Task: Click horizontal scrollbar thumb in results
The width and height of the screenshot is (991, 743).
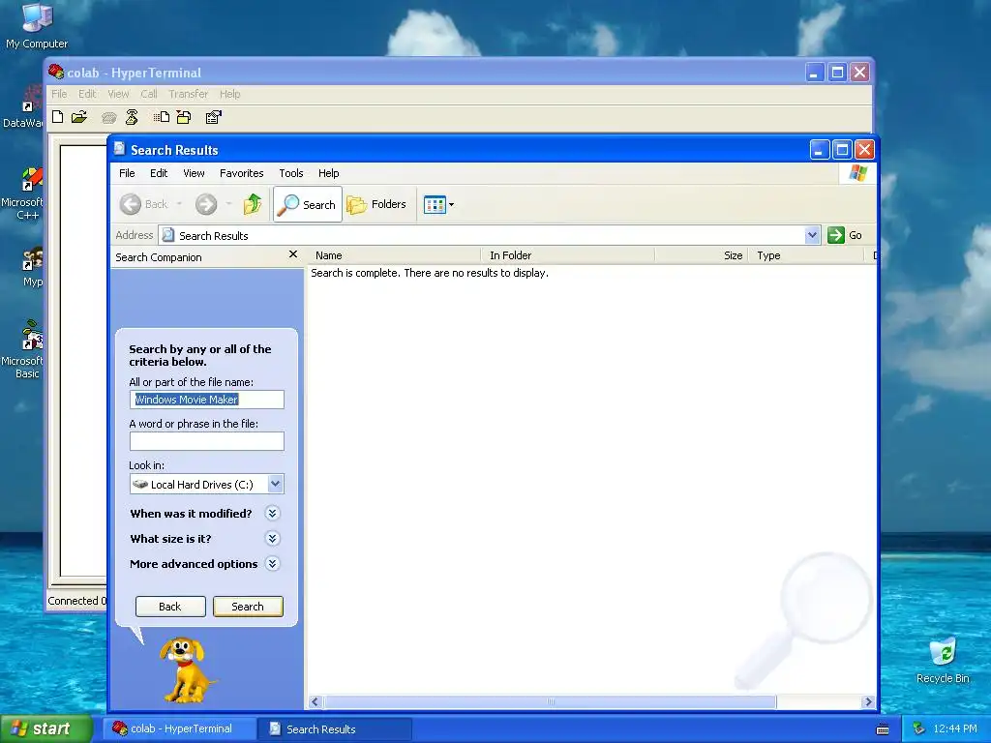Action: [x=550, y=702]
